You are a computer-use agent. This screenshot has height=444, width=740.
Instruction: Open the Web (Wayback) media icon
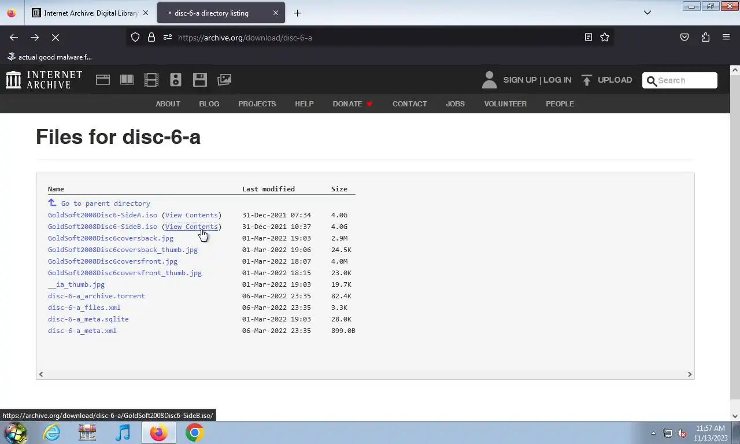click(103, 80)
